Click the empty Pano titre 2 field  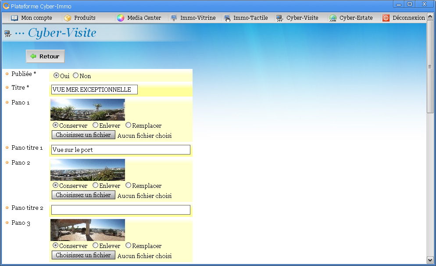pos(121,210)
